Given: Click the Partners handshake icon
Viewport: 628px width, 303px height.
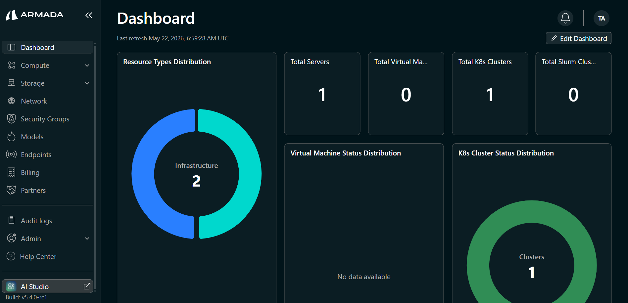Looking at the screenshot, I should (x=12, y=190).
